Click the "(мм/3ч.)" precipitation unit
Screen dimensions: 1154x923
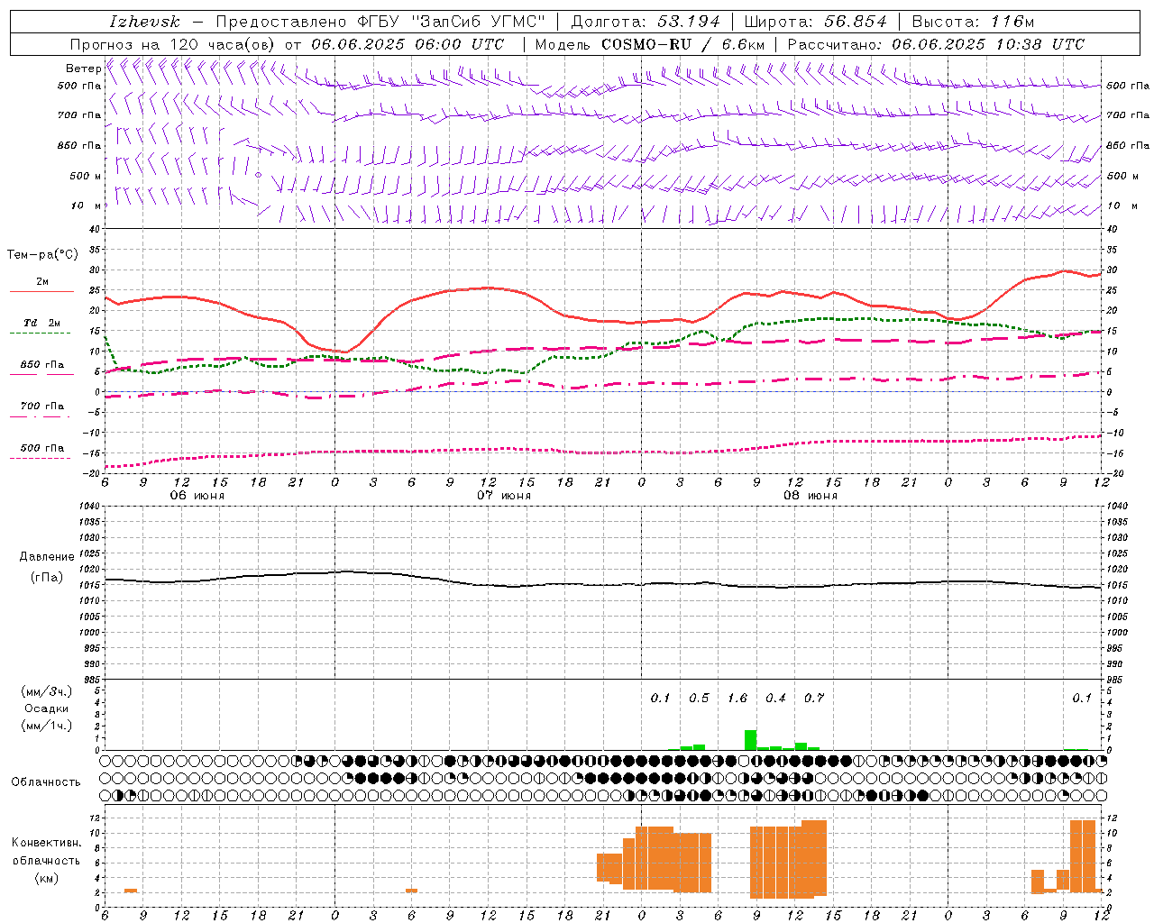47,691
